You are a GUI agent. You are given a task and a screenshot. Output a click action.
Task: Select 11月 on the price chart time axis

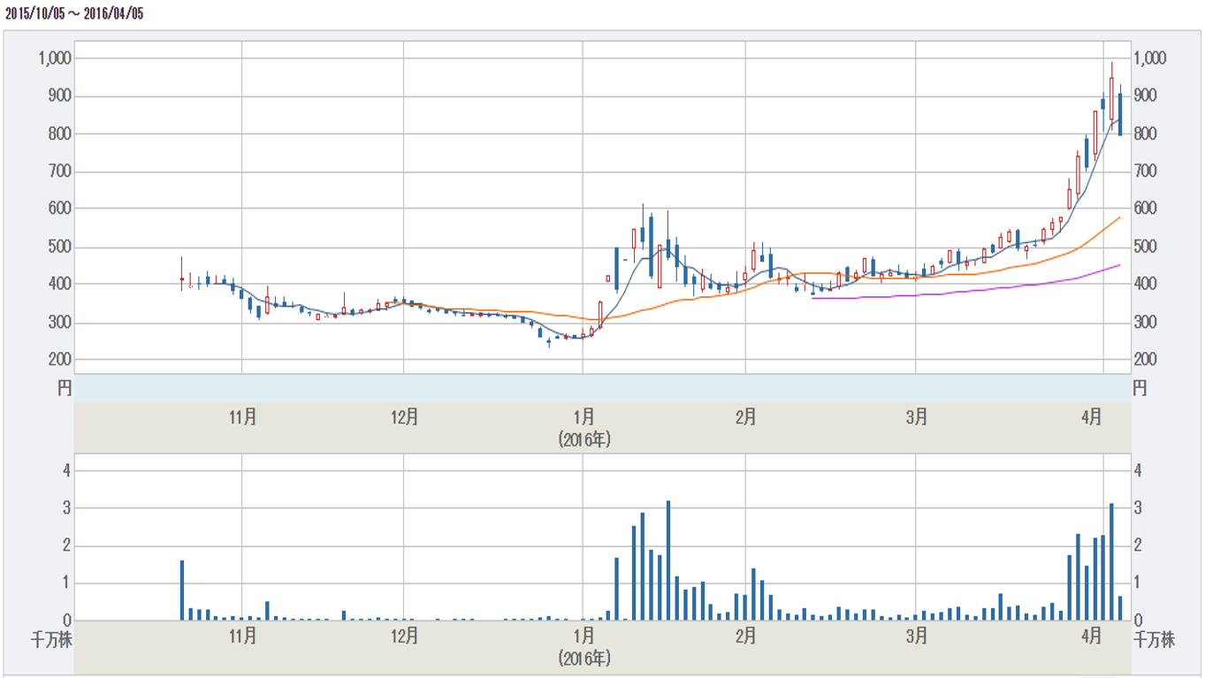(242, 417)
